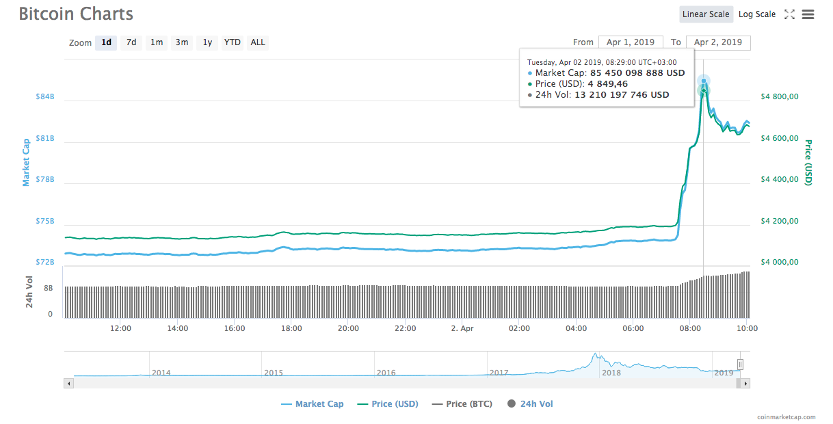Toggle Market Cap series in legend
The image size is (833, 424).
[x=313, y=404]
